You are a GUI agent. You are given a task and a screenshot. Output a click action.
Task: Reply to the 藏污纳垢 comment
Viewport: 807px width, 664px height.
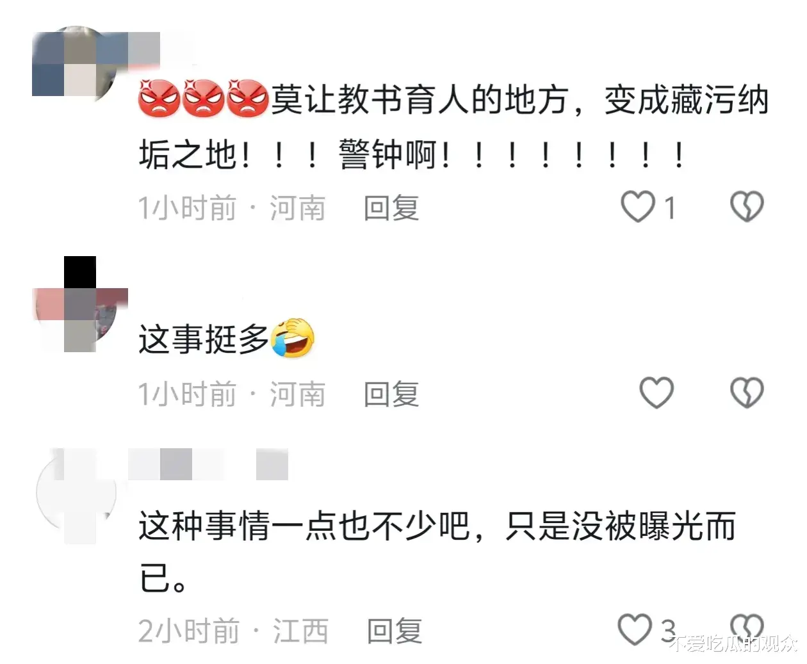(x=391, y=208)
